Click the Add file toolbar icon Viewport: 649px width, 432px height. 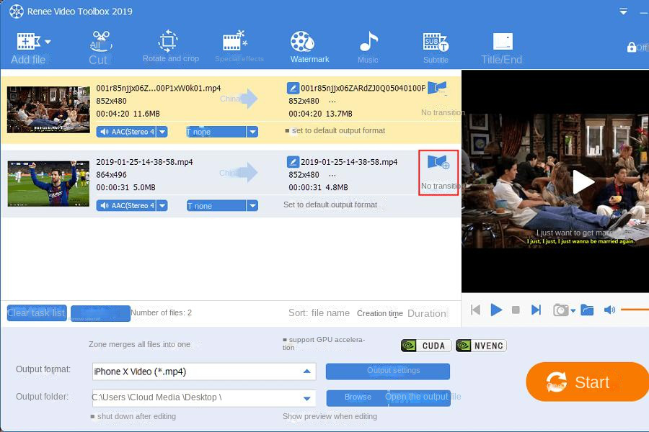28,42
